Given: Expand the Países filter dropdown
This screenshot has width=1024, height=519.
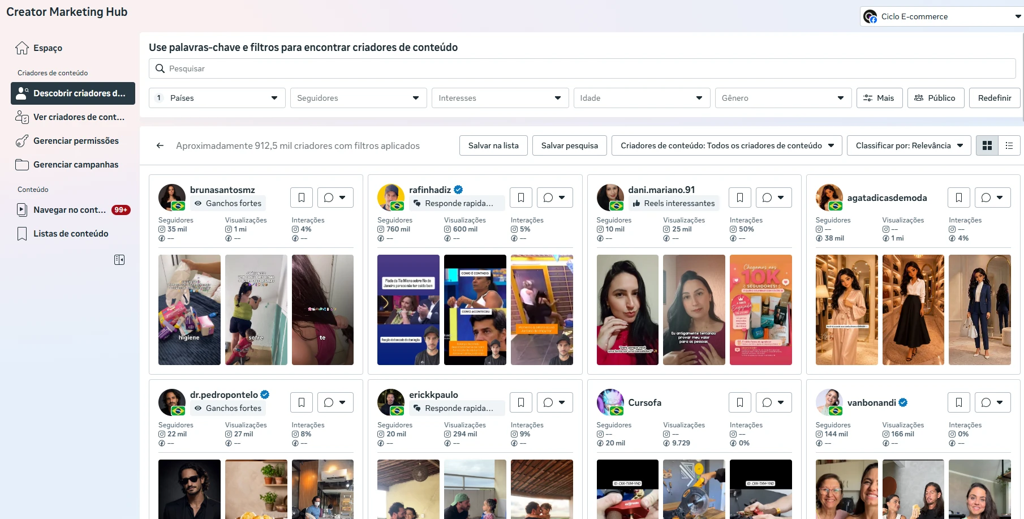Looking at the screenshot, I should click(217, 98).
